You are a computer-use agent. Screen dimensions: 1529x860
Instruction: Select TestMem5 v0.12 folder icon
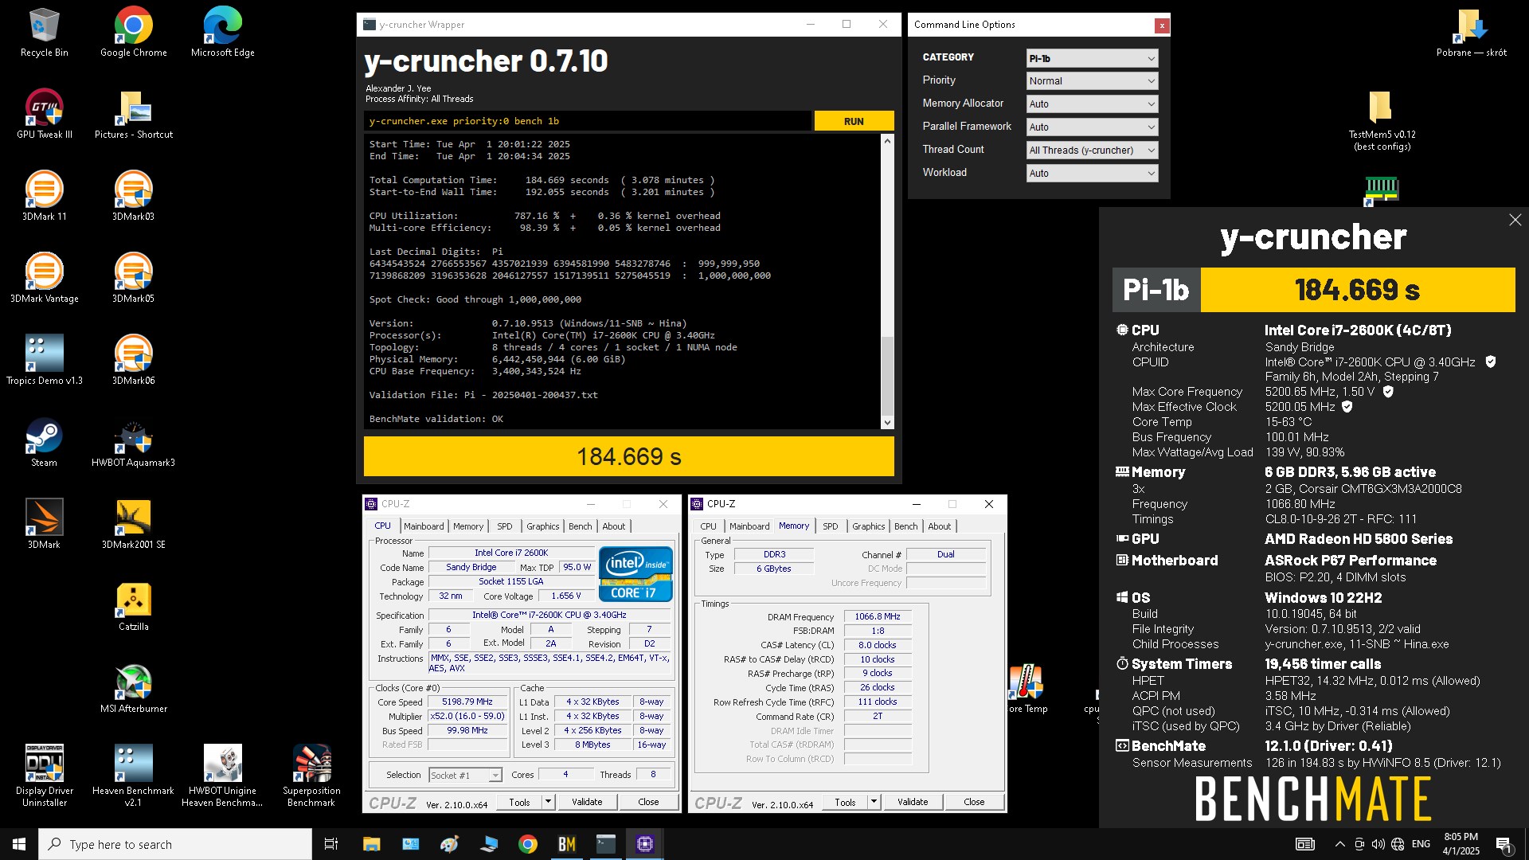1382,120
